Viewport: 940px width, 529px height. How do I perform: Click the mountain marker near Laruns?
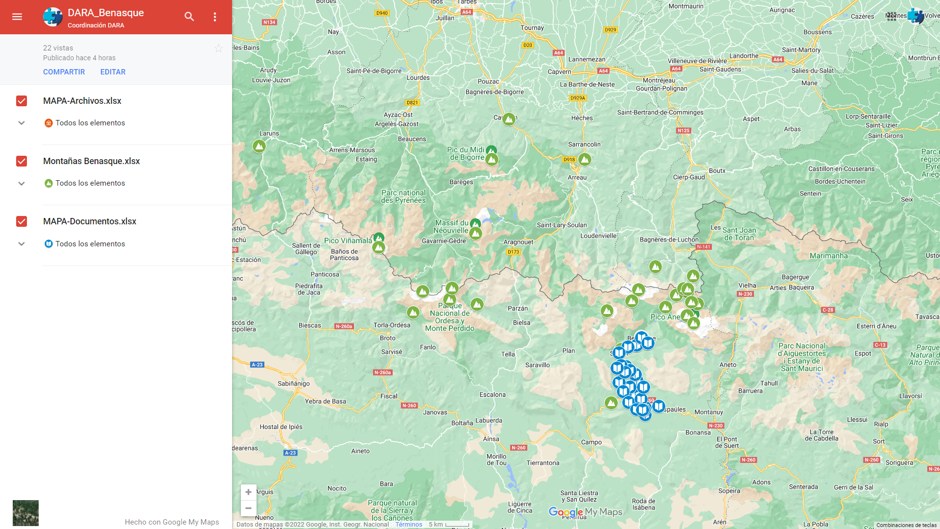click(x=259, y=146)
